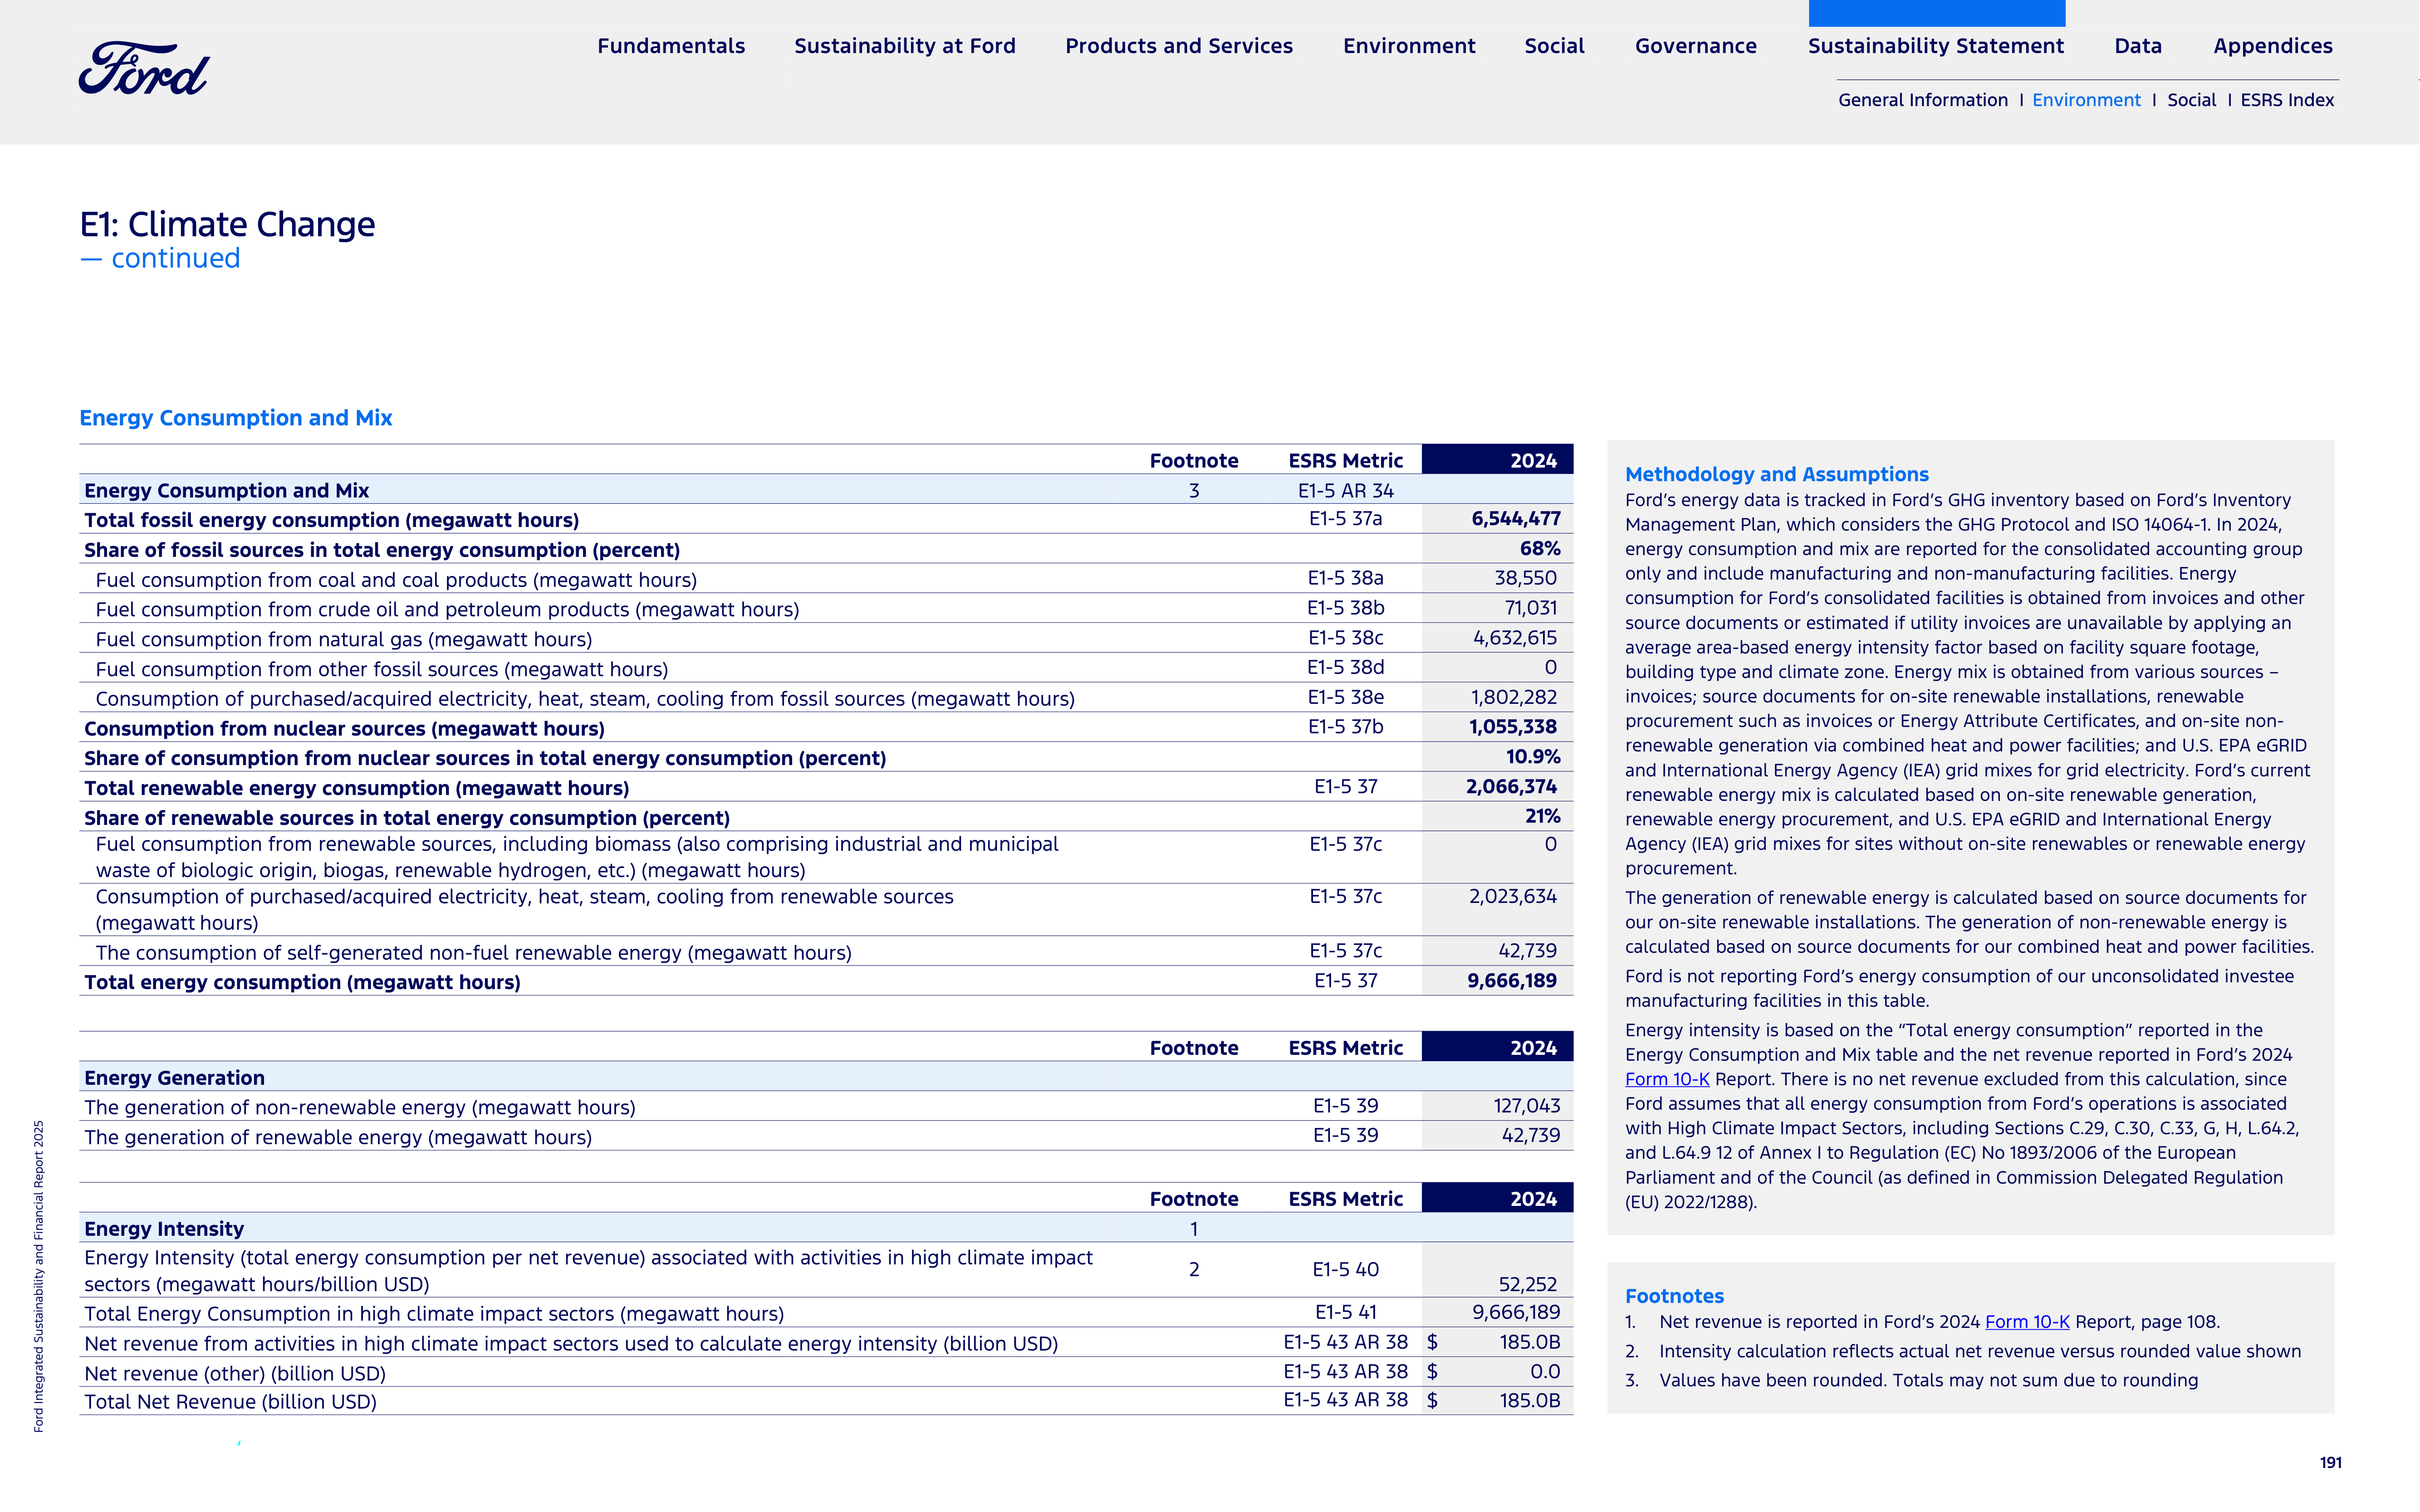Click the 'Energy Generation' table header row
The image size is (2420, 1512).
pyautogui.click(x=825, y=1078)
